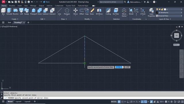Define UCS with 3 Point

tap(143, 12)
